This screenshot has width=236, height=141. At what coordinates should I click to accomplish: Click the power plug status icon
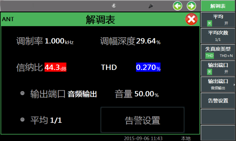pos(151,6)
